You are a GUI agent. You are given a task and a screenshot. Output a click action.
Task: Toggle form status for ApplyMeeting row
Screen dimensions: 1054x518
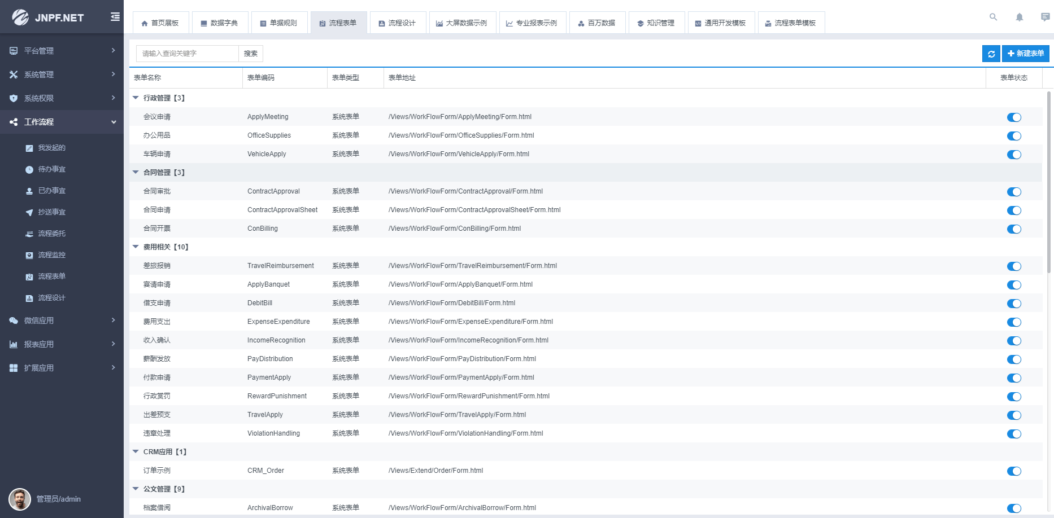(1014, 117)
